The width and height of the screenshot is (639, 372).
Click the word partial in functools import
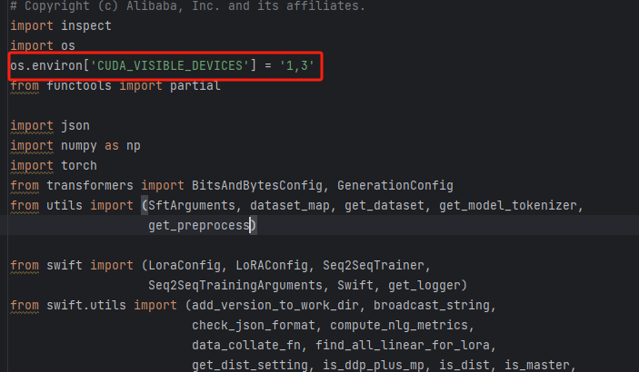pos(195,86)
